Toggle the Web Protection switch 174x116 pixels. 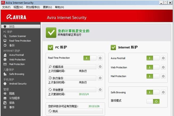pos(153,67)
